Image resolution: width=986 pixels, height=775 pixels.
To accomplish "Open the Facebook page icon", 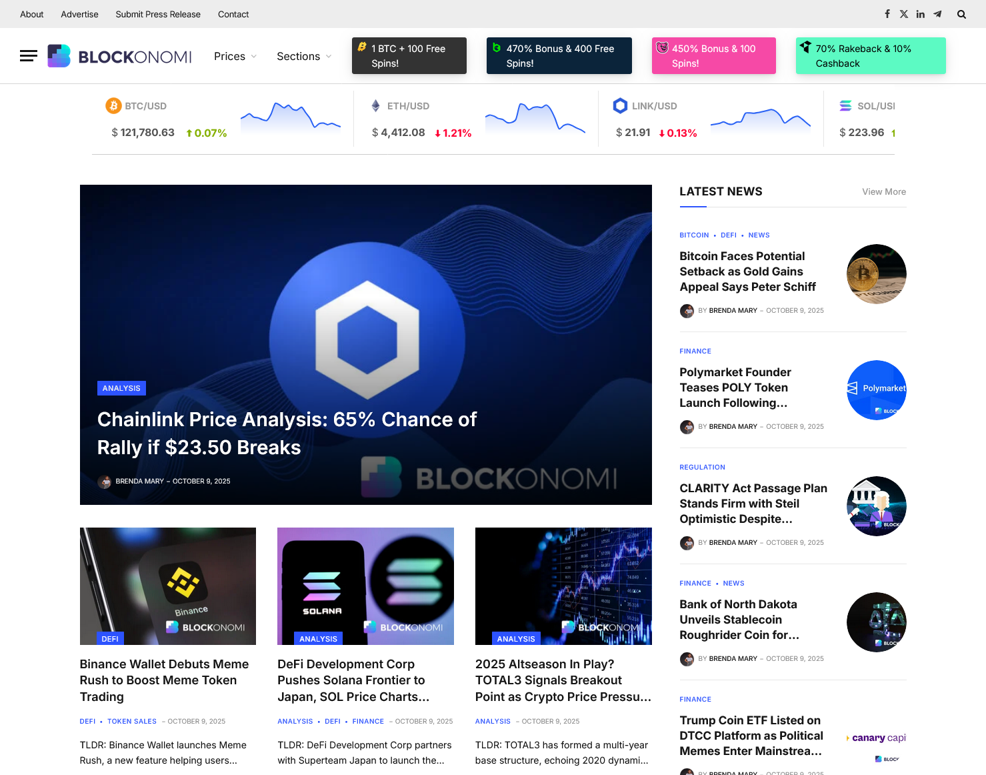I will (887, 13).
